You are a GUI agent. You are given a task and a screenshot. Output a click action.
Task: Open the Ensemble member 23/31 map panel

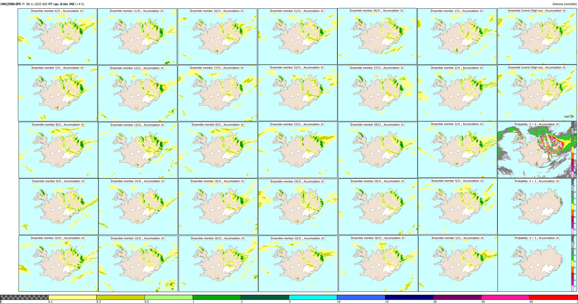coord(298,150)
